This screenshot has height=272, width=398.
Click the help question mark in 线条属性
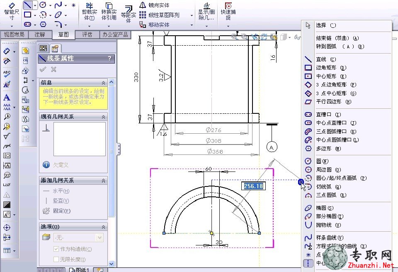click(109, 59)
